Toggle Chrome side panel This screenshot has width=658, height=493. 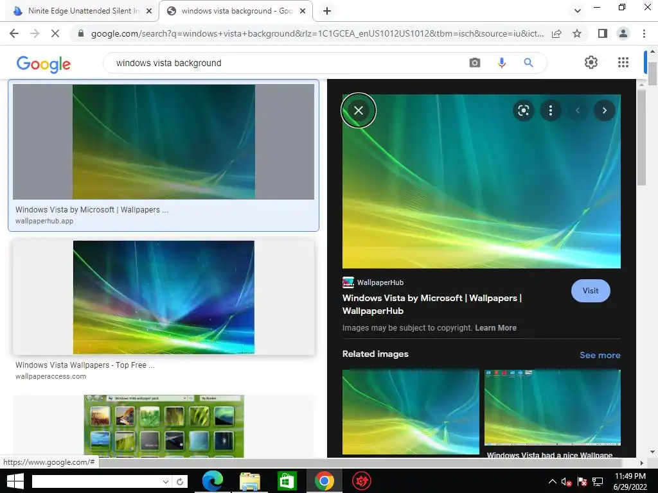click(x=603, y=33)
